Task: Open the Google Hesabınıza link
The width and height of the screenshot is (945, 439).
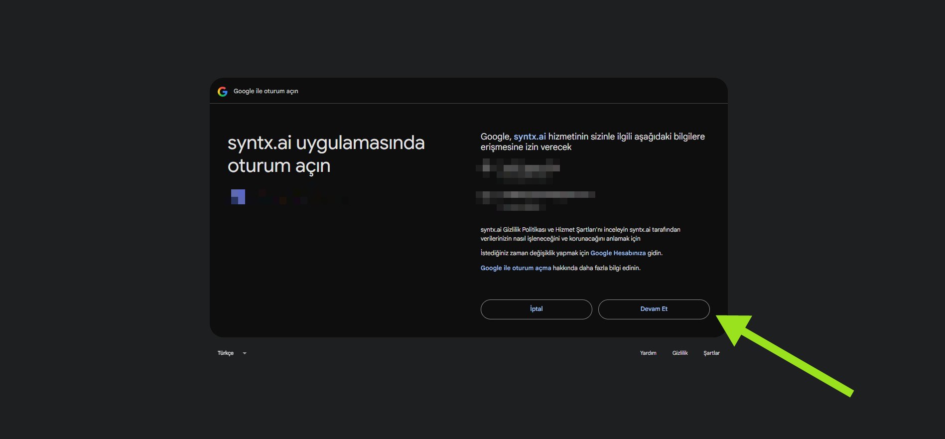Action: pos(618,253)
